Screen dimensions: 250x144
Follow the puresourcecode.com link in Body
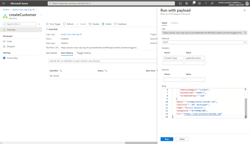(202, 114)
